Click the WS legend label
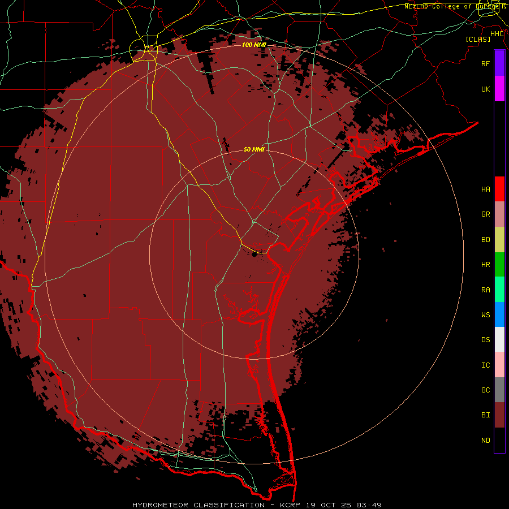The image size is (509, 509). click(486, 315)
